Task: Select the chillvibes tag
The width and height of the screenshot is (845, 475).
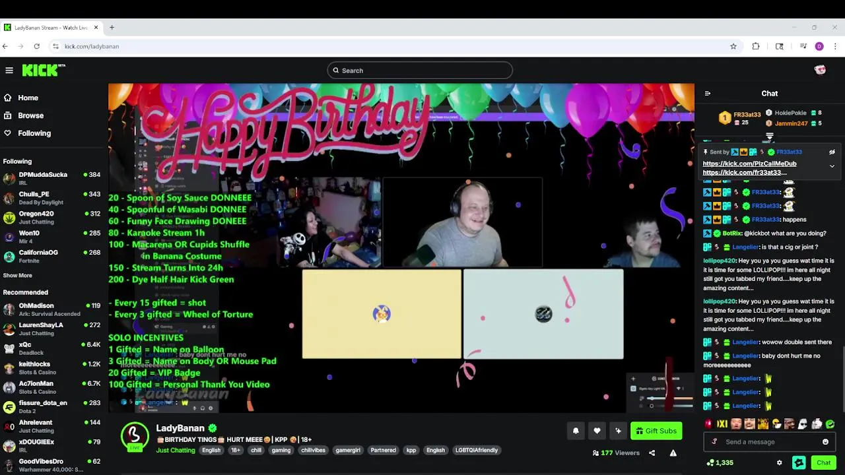Action: [313, 451]
